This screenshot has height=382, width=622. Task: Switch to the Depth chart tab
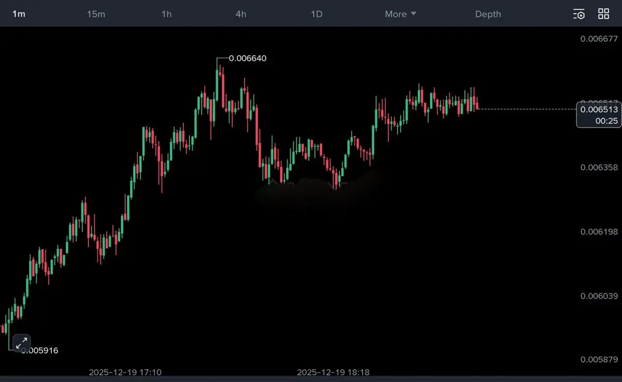(488, 14)
